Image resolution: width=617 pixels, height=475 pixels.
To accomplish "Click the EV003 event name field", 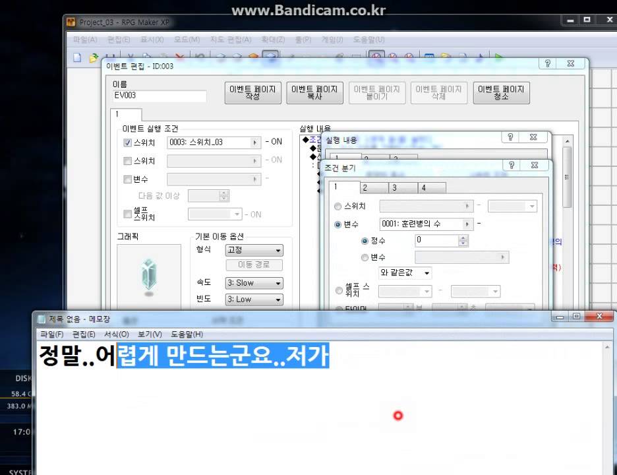I will click(x=160, y=96).
